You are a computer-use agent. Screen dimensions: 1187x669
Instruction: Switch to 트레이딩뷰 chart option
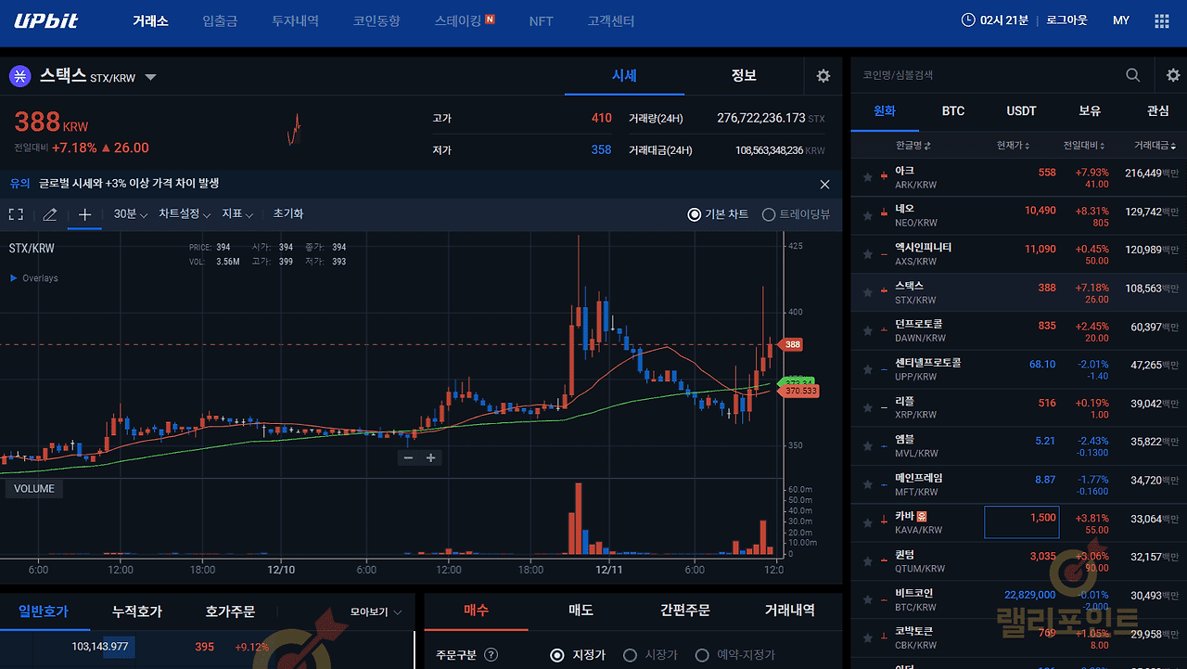pyautogui.click(x=768, y=214)
